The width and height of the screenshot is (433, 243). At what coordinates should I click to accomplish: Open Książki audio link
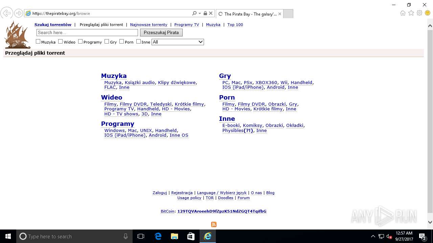pos(140,82)
